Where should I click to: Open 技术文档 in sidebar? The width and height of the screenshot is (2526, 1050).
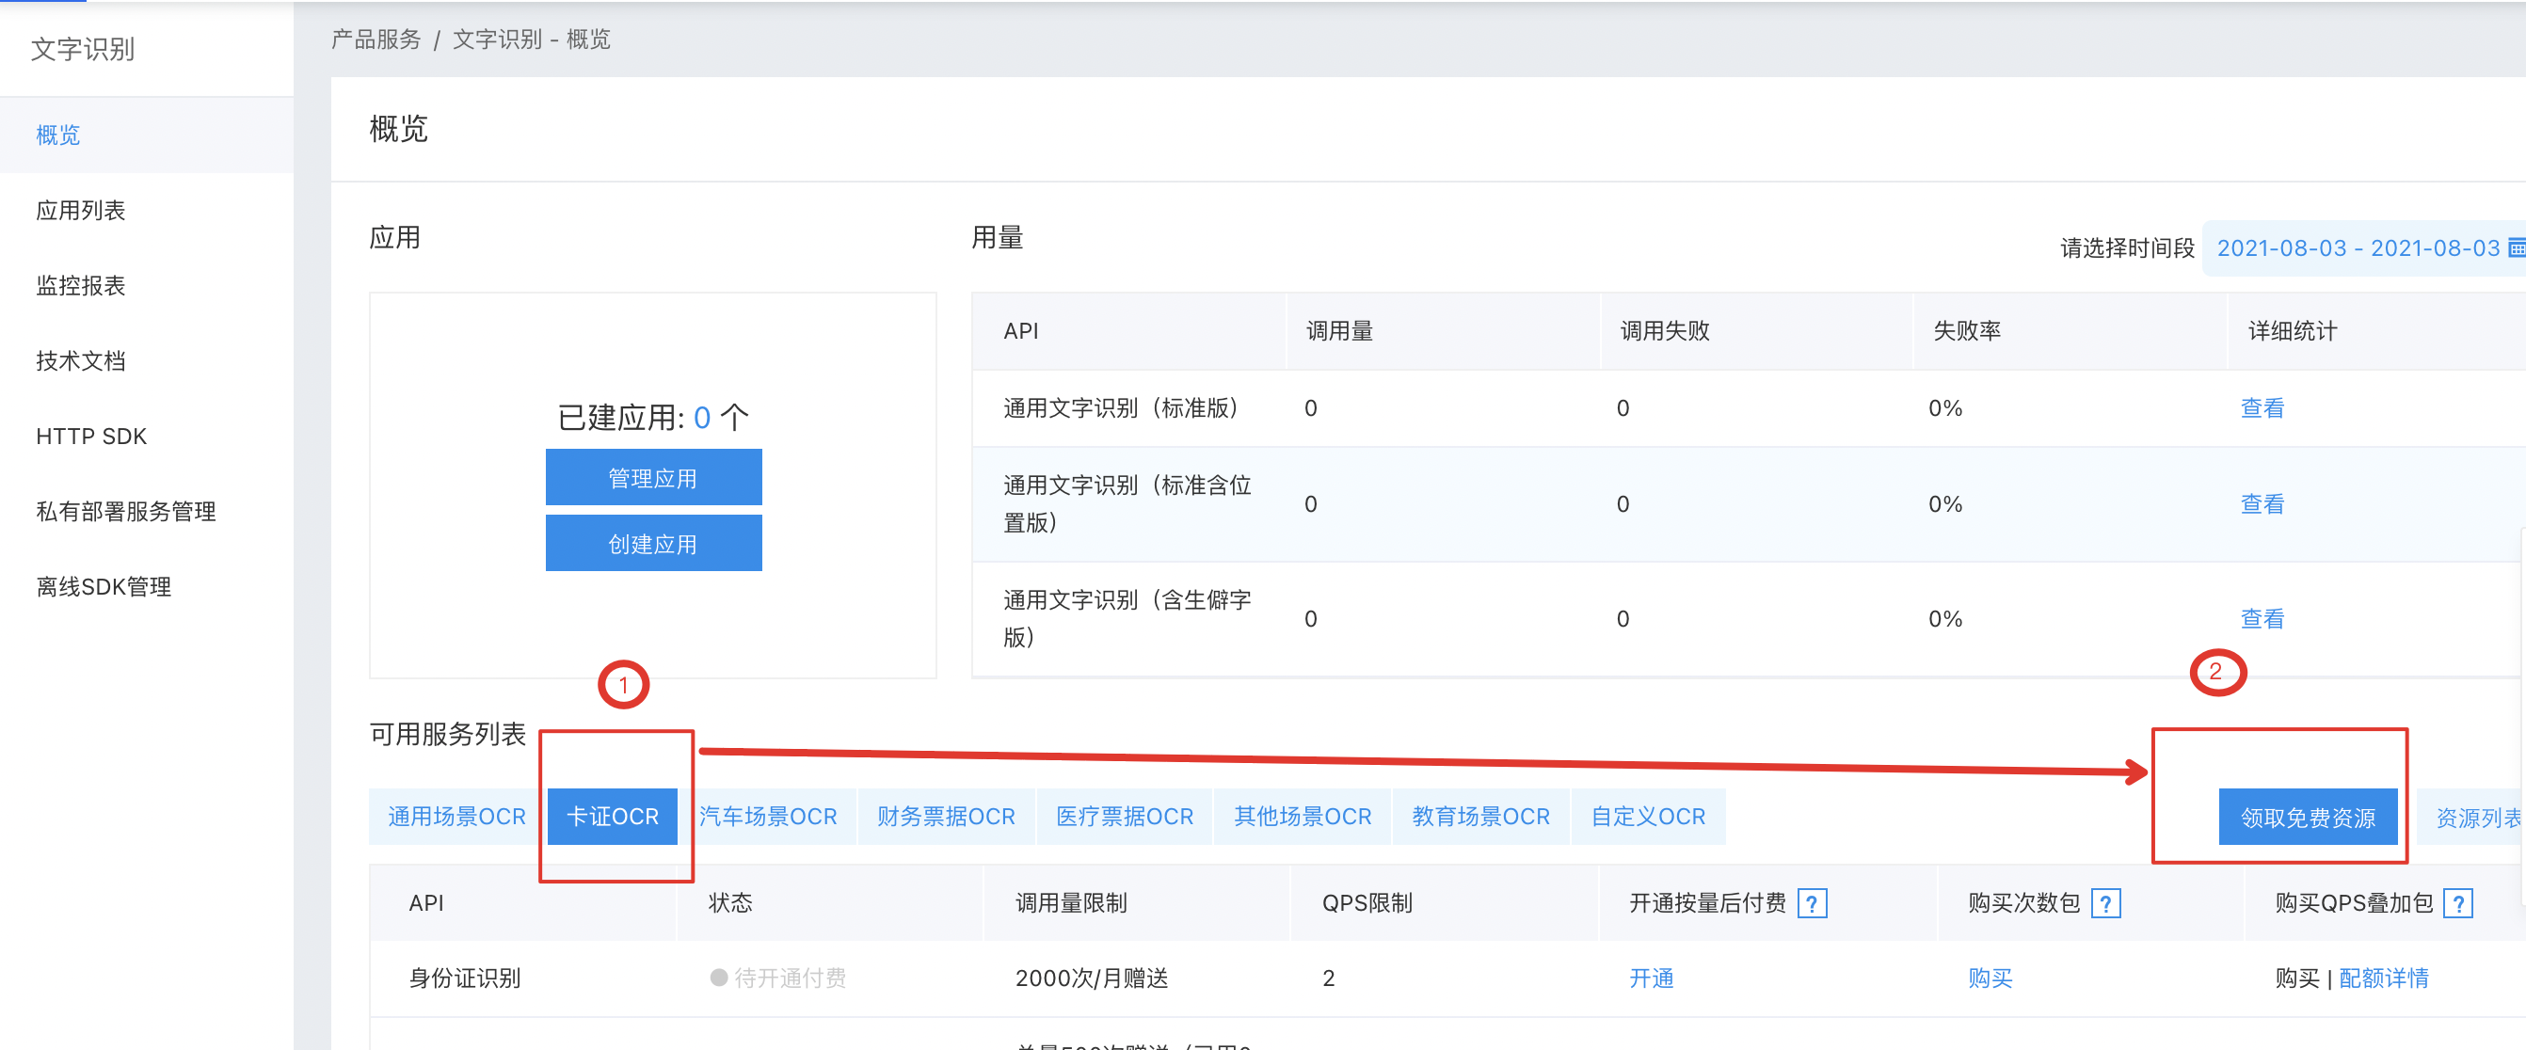click(147, 360)
